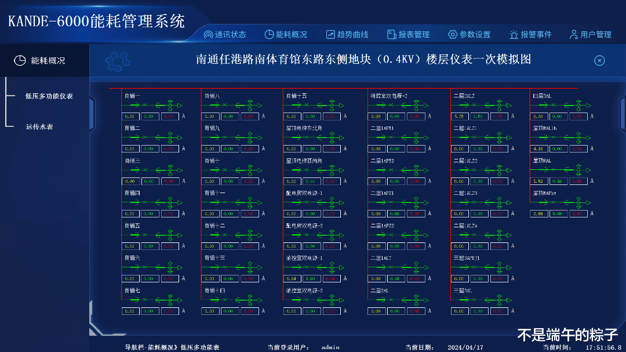
Task: Click the transformer symbol on 商铺十四 feeder
Action: (x=250, y=300)
